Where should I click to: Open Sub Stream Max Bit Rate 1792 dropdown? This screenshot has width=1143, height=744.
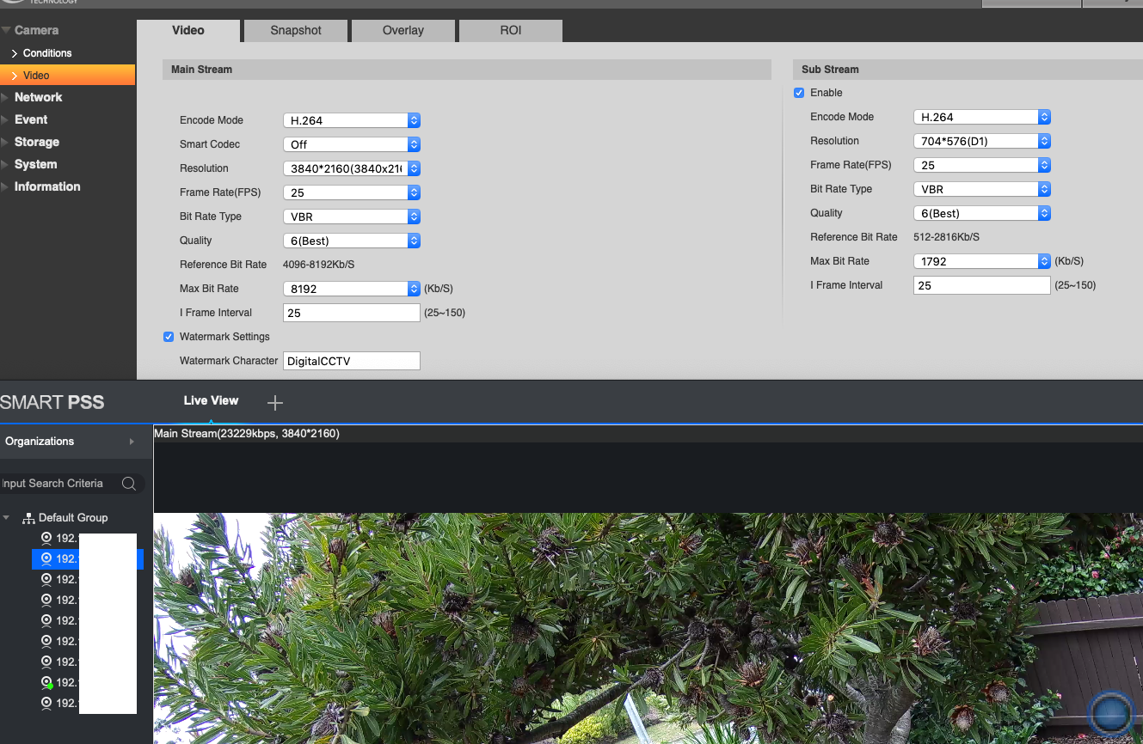click(982, 261)
